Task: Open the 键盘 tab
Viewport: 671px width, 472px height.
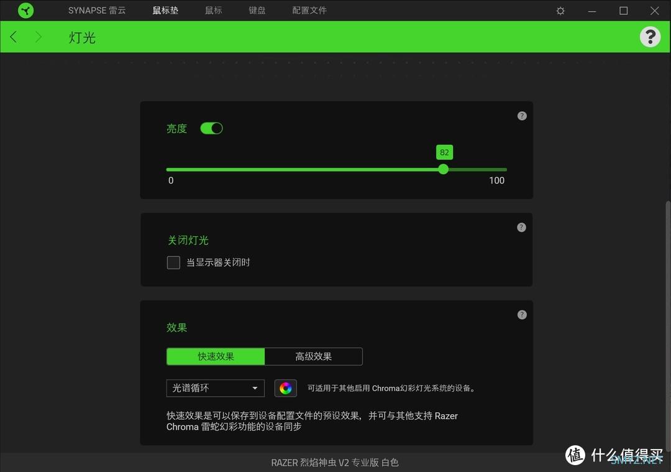Action: (257, 11)
